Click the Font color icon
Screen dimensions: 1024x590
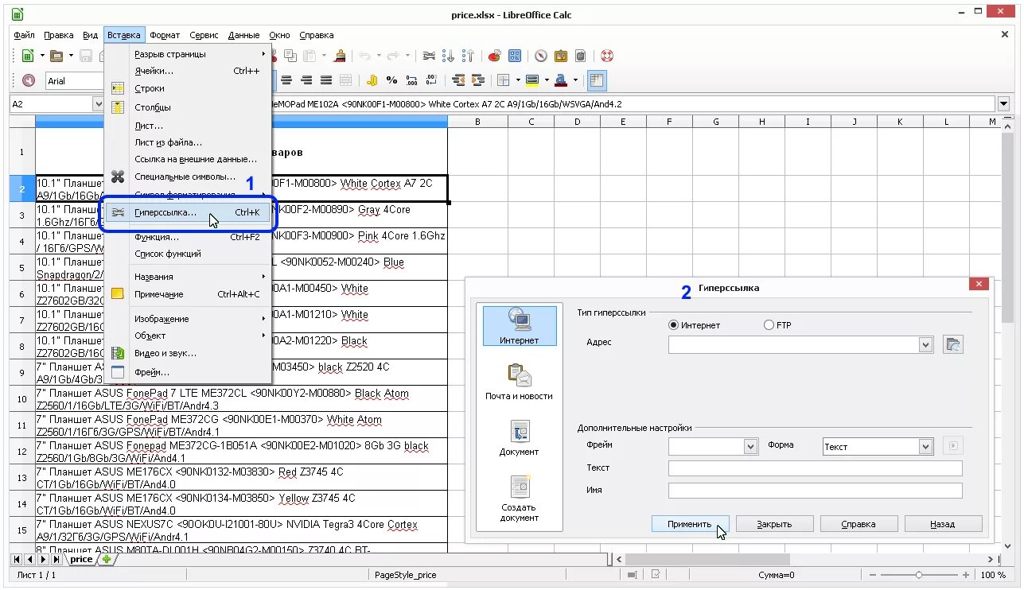point(561,80)
